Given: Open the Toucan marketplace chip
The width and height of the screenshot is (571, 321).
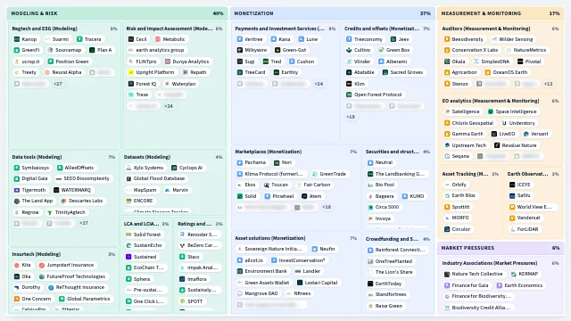Looking at the screenshot, I should click(276, 185).
